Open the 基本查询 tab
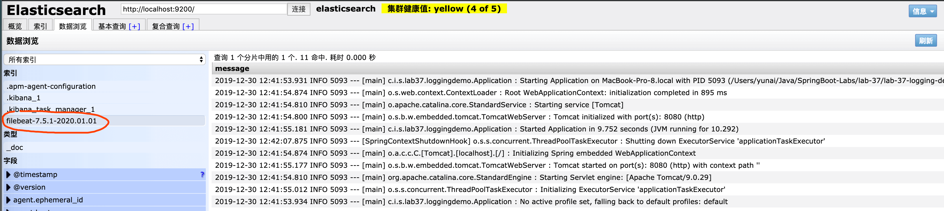This screenshot has height=211, width=944. (112, 26)
